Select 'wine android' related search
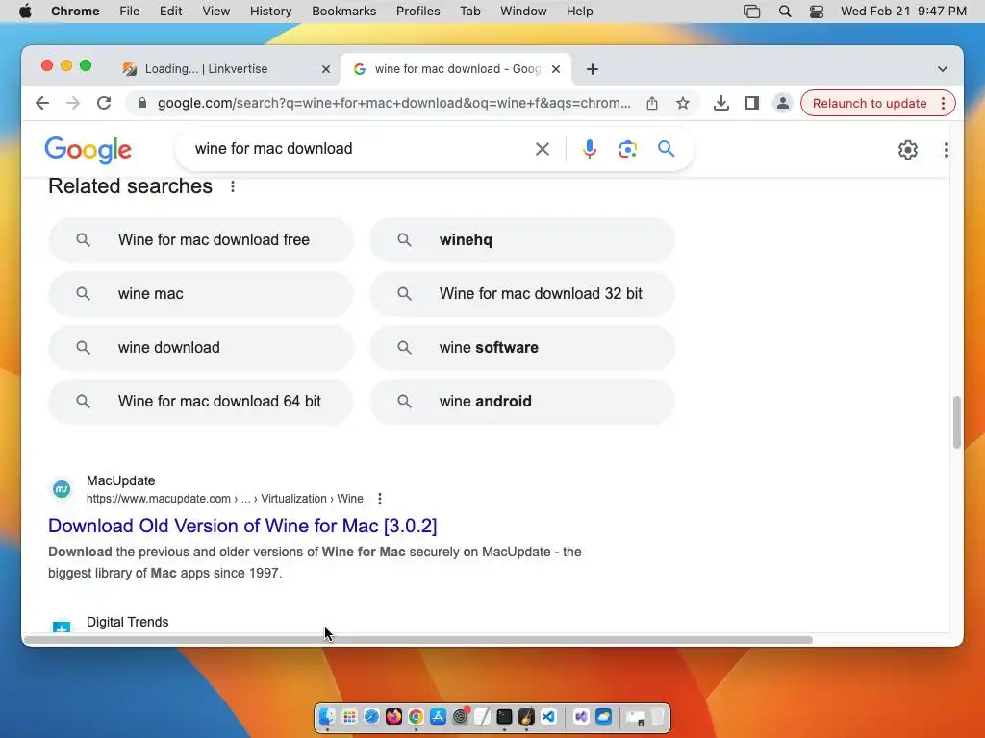Image resolution: width=985 pixels, height=738 pixels. [x=522, y=402]
